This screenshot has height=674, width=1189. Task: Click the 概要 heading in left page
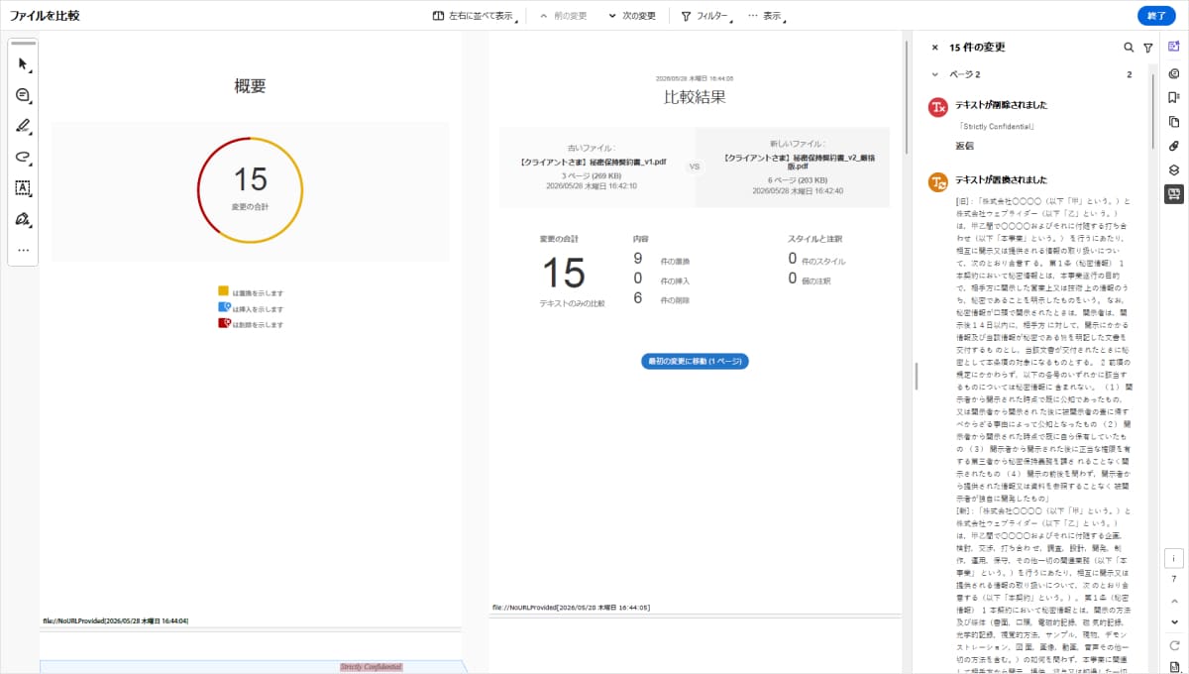(250, 86)
